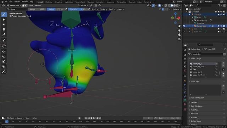Select the Draw weight paint tool
227x128 pixels.
(4, 14)
